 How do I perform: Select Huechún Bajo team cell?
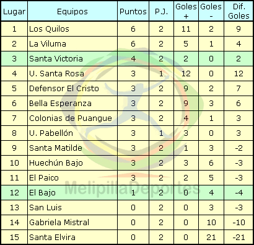pos(72,163)
